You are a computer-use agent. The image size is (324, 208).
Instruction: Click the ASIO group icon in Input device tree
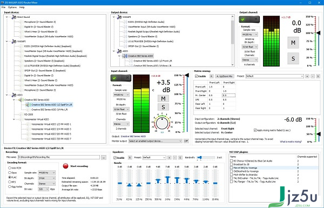pos(14,95)
